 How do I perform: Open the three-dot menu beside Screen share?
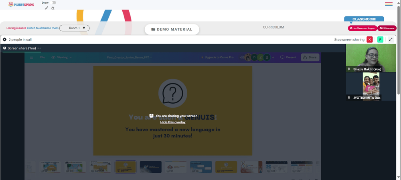point(39,48)
